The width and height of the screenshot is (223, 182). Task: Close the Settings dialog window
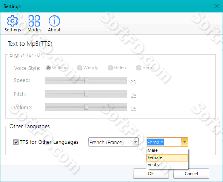pos(217,6)
